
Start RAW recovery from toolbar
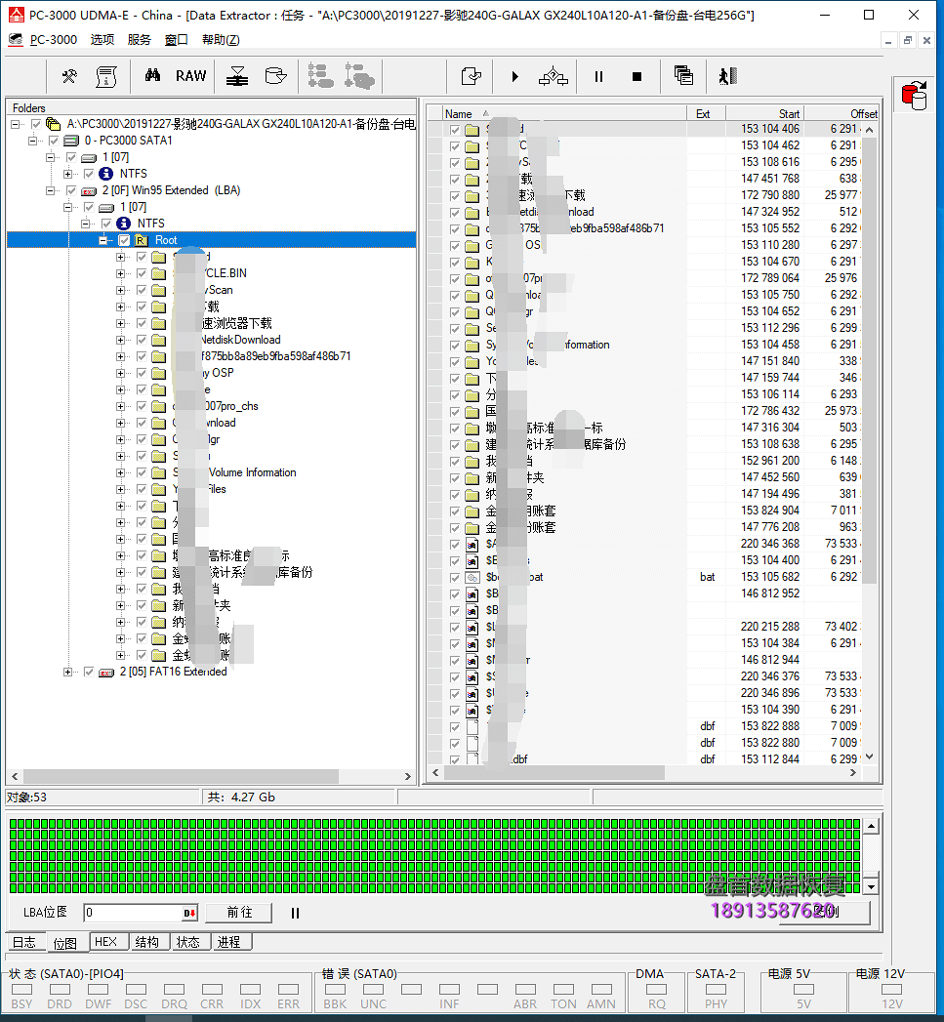point(190,76)
